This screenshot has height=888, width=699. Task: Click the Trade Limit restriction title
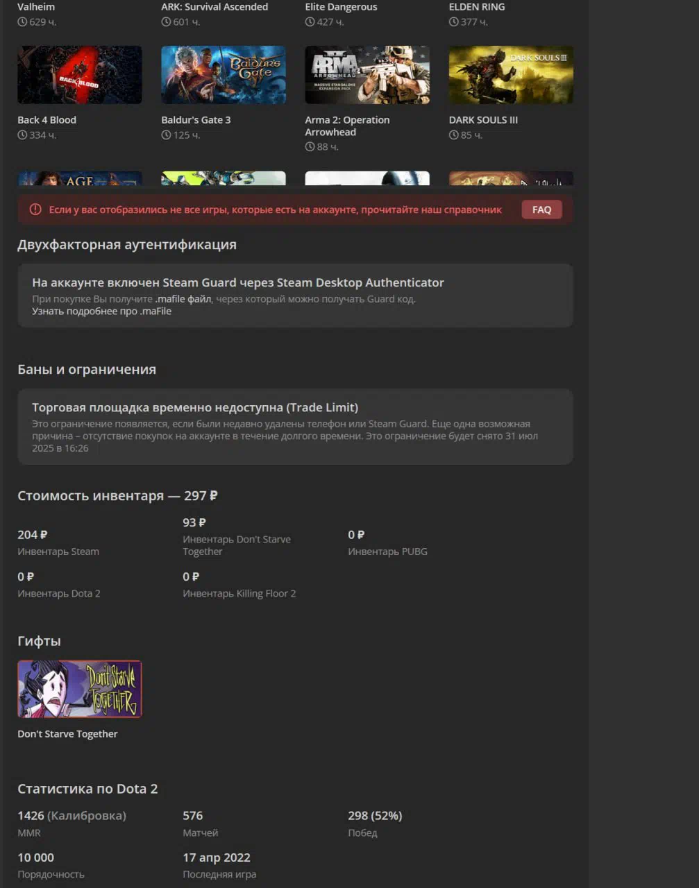coord(195,407)
